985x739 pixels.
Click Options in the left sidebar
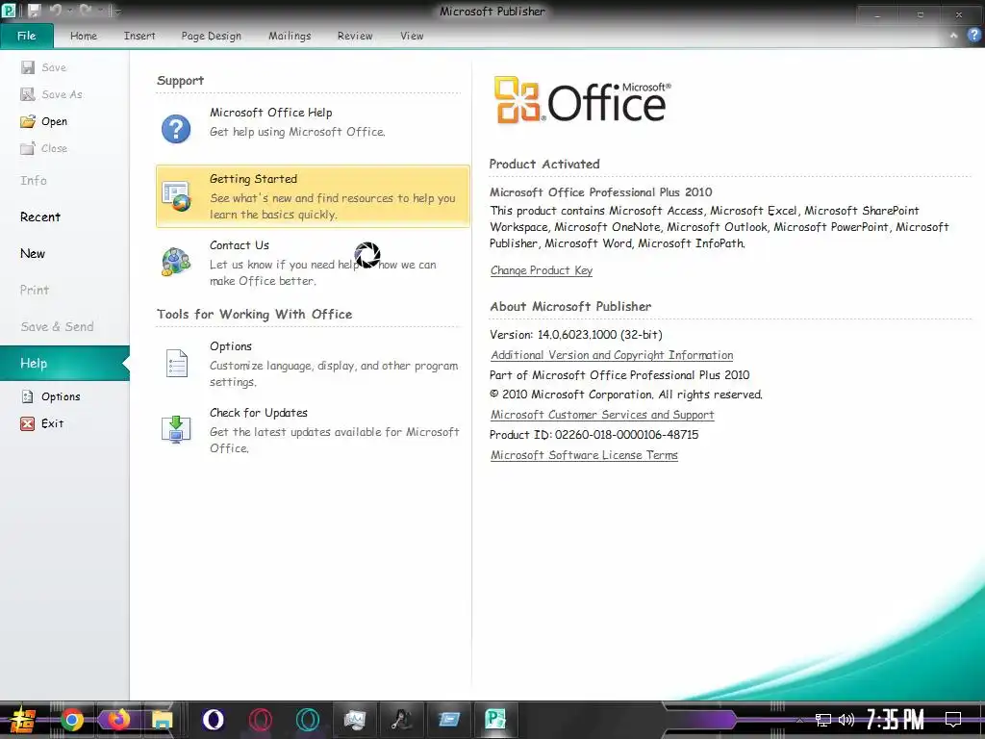coord(51,396)
